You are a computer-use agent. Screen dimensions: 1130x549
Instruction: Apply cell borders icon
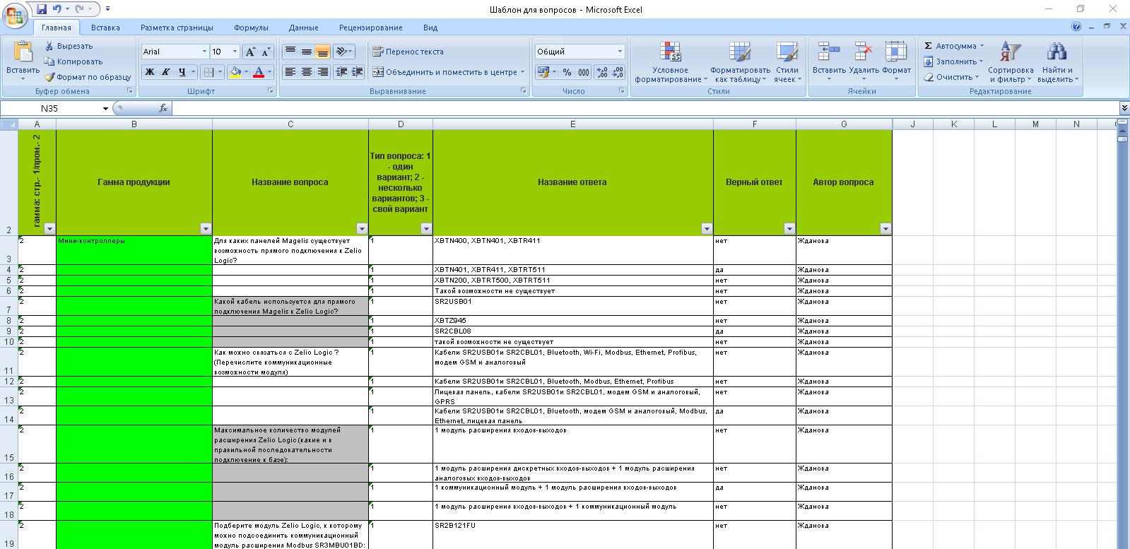[208, 72]
